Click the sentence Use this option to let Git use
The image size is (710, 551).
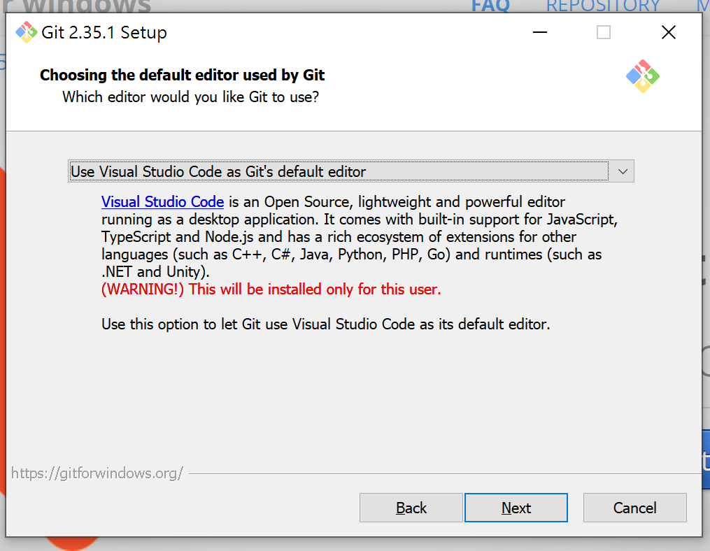[x=325, y=324]
